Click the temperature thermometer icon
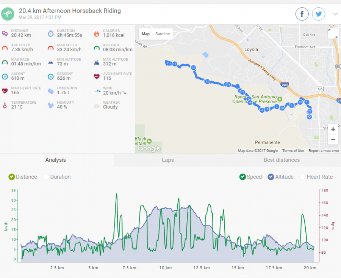 [x=5, y=105]
